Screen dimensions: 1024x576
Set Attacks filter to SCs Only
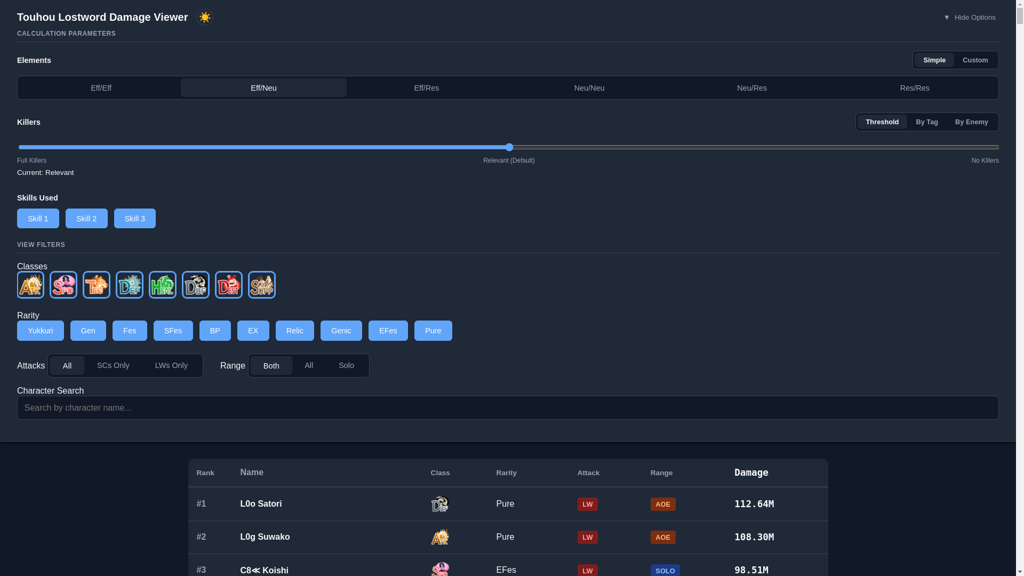[x=113, y=366]
